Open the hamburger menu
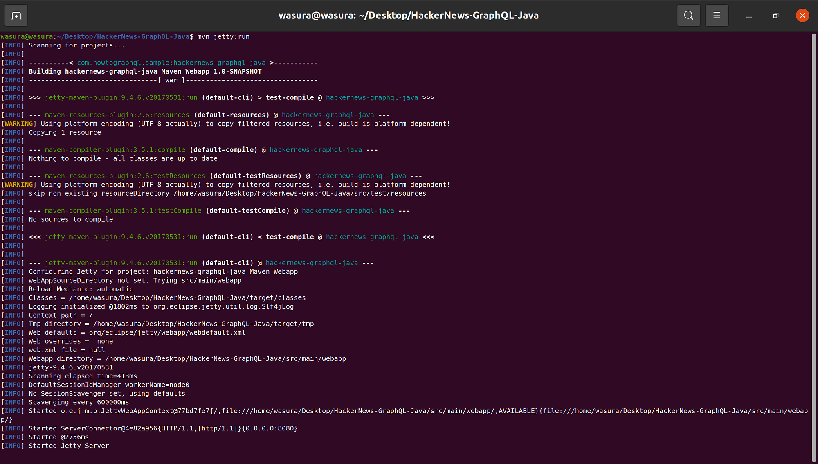 coord(717,15)
